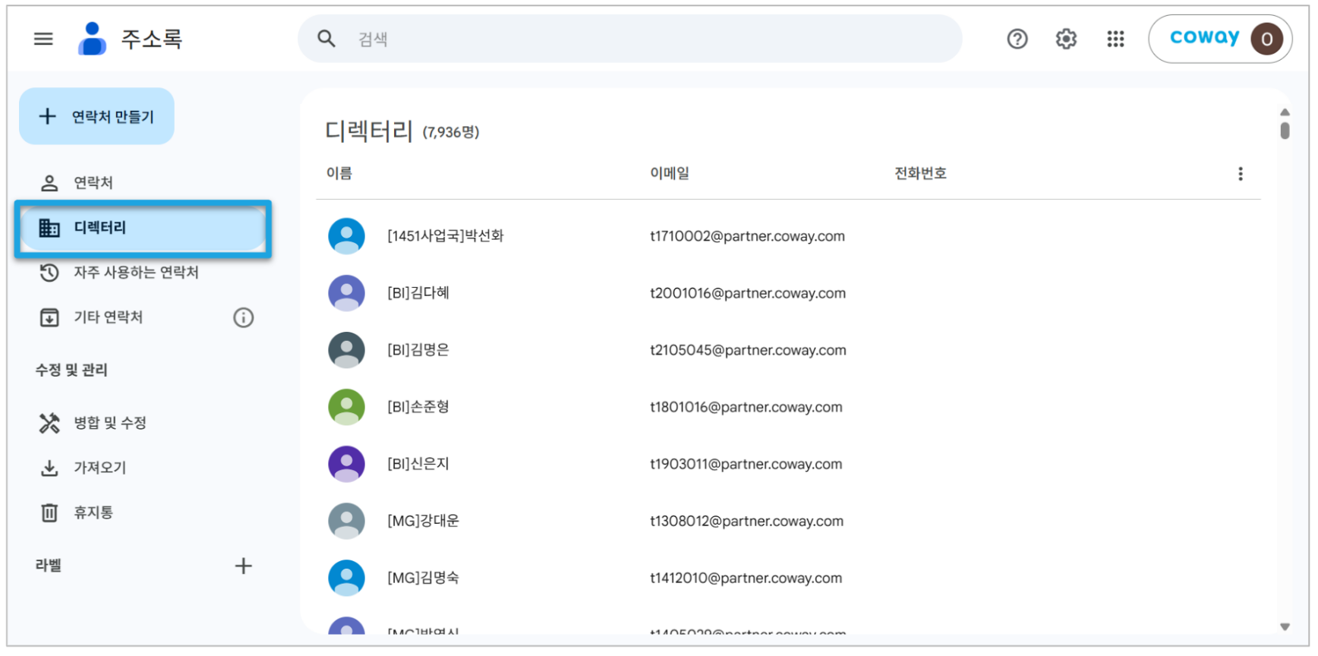Image resolution: width=1318 pixels, height=656 pixels.
Task: Click the 주소록 contacts logo icon
Action: pos(92,39)
